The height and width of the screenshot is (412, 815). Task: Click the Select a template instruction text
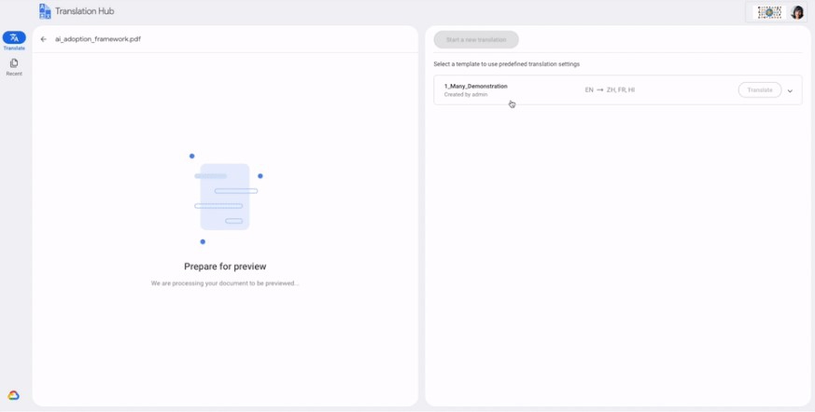click(507, 64)
